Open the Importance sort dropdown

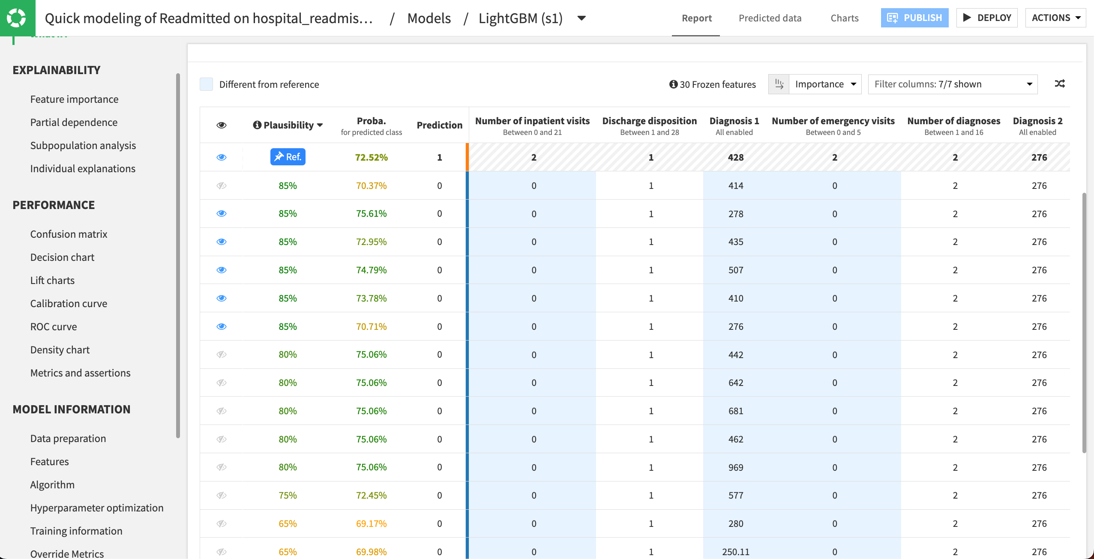825,84
